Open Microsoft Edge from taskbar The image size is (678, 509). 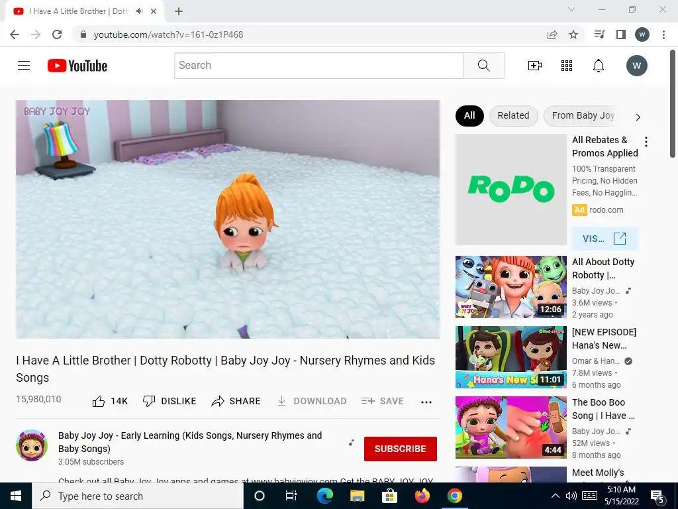tap(324, 496)
